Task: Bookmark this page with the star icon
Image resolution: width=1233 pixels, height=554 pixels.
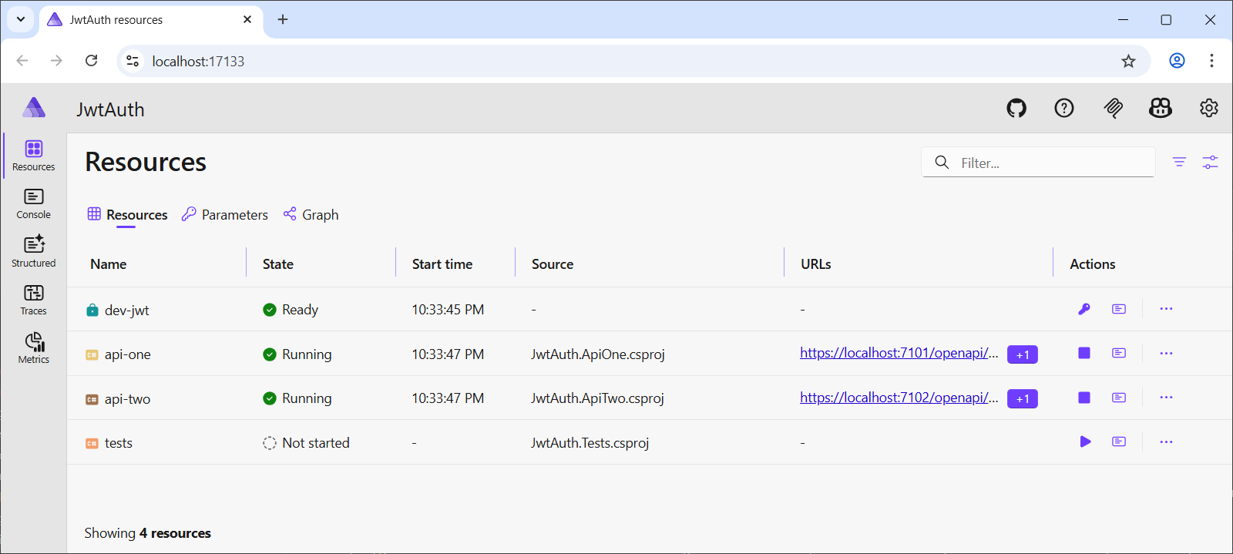Action: pyautogui.click(x=1128, y=61)
